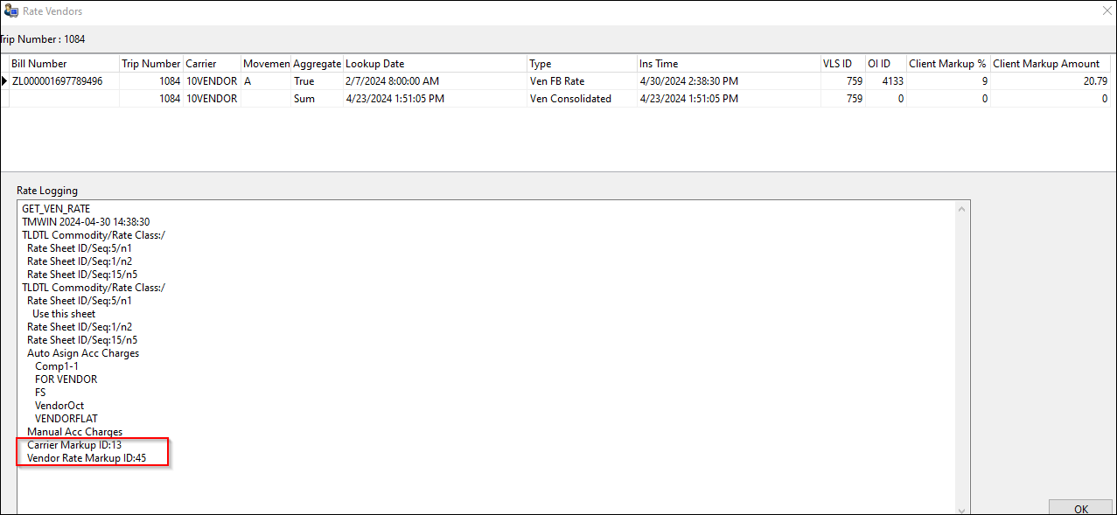Viewport: 1117px width, 515px height.
Task: Click the Carrier Markup ID:13 line
Action: (74, 445)
